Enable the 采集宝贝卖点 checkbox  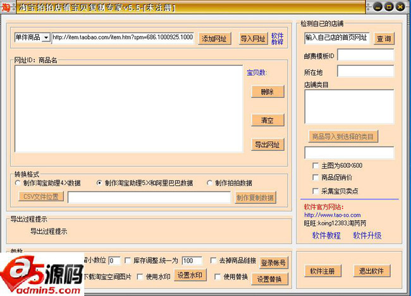316,191
